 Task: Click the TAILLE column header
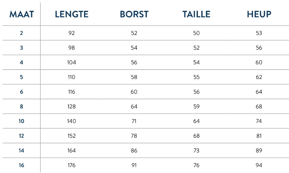click(196, 14)
